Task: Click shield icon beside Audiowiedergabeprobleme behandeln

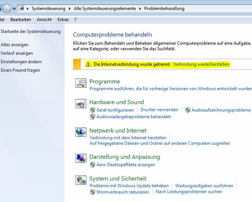Action: 92,117
